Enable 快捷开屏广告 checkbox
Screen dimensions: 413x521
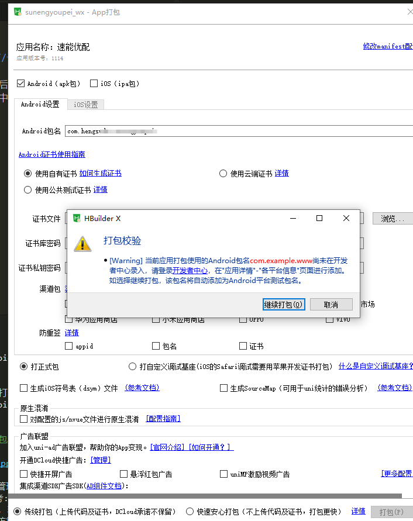pos(23,474)
